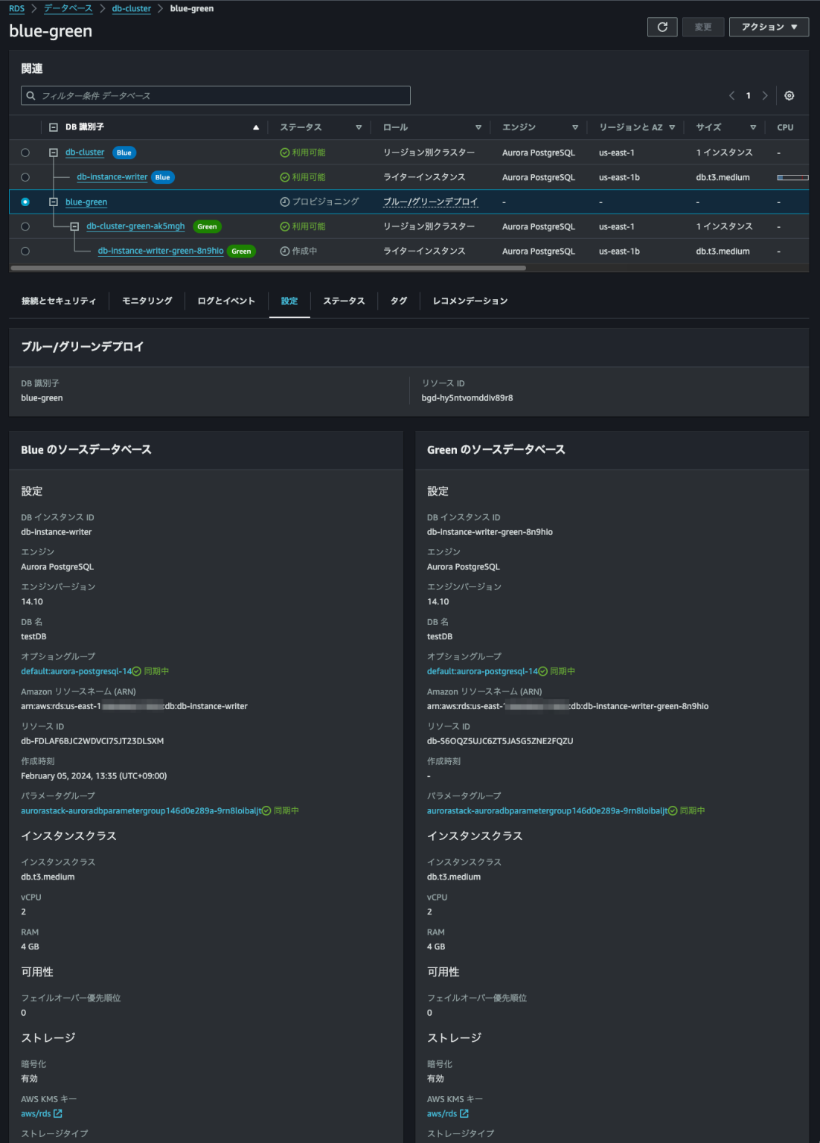Select the radio button for db-cluster row
This screenshot has height=1143, width=820.
point(25,153)
